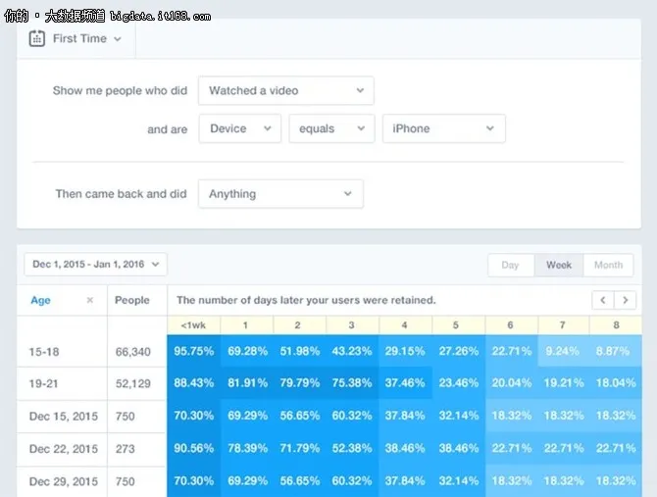The height and width of the screenshot is (497, 657).
Task: Open the Dec 1, 2015 - Jan 1, 2016 date range
Action: pos(95,265)
